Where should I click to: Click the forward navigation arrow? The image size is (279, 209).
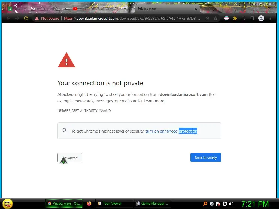coord(17,18)
